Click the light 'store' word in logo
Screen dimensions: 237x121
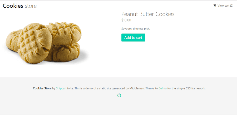(x=31, y=6)
